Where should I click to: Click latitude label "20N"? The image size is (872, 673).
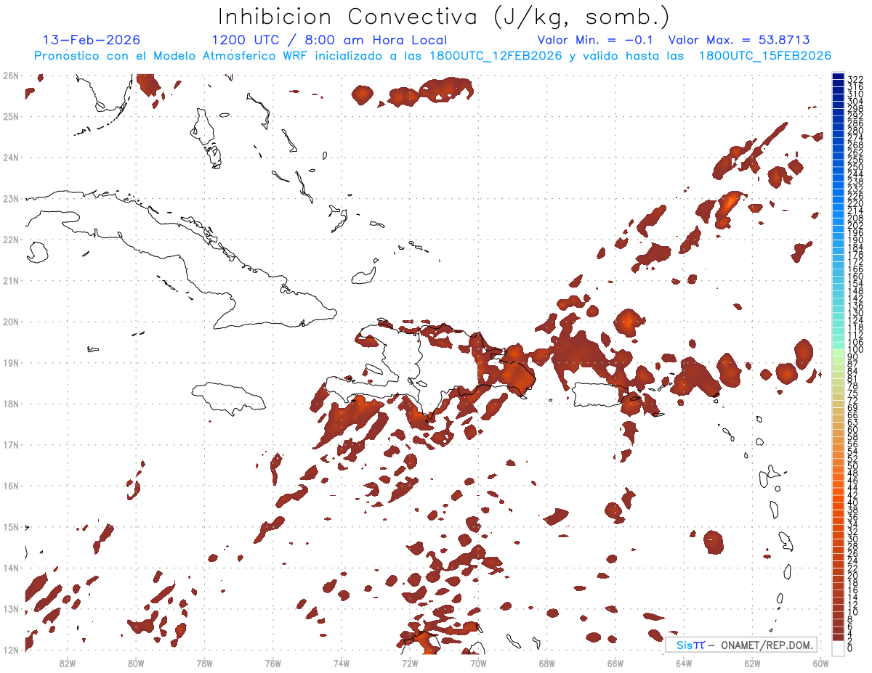pyautogui.click(x=10, y=322)
